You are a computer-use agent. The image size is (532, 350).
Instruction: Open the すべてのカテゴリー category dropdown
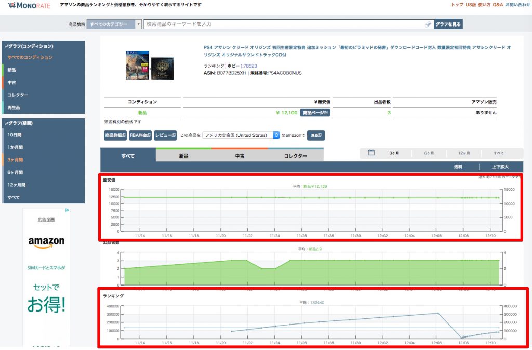pyautogui.click(x=114, y=24)
